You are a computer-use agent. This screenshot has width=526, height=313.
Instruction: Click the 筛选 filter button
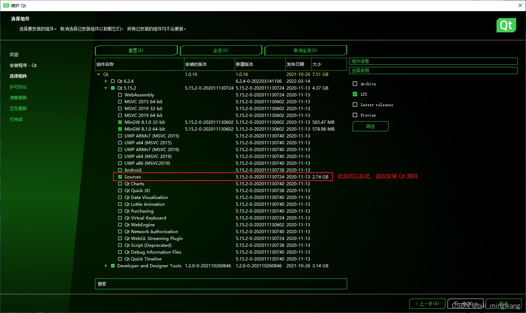pyautogui.click(x=371, y=126)
